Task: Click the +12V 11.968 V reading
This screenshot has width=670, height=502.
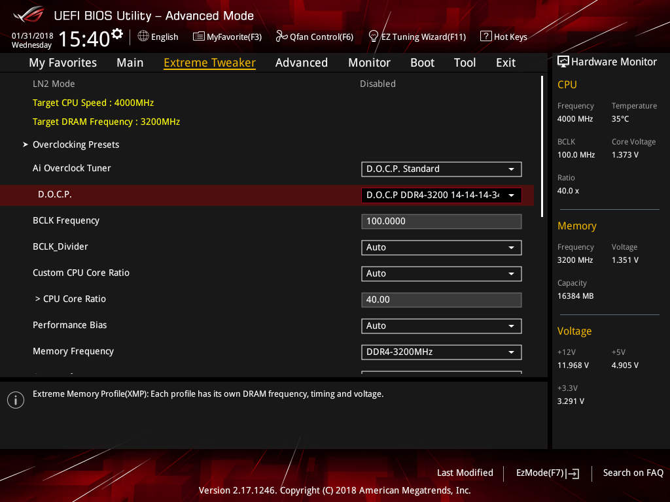Action: click(x=573, y=365)
